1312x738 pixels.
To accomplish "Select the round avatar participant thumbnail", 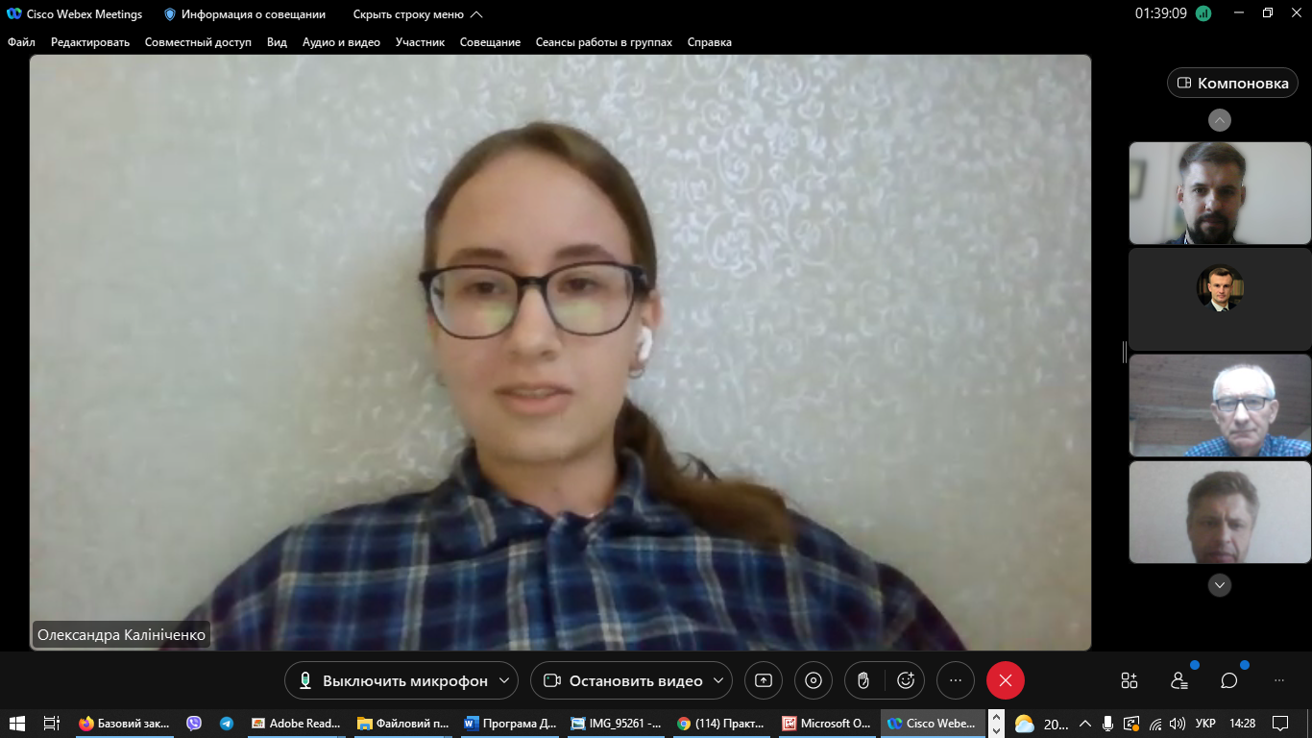I will 1220,299.
